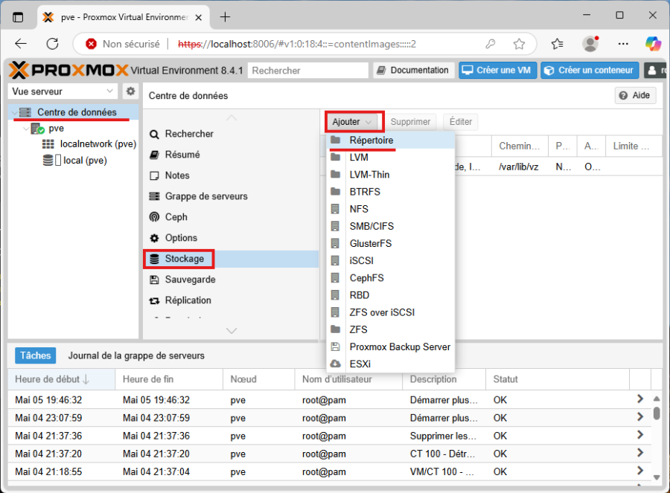Click the Grappe de serveurs icon
Viewport: 670px width, 493px height.
click(154, 196)
